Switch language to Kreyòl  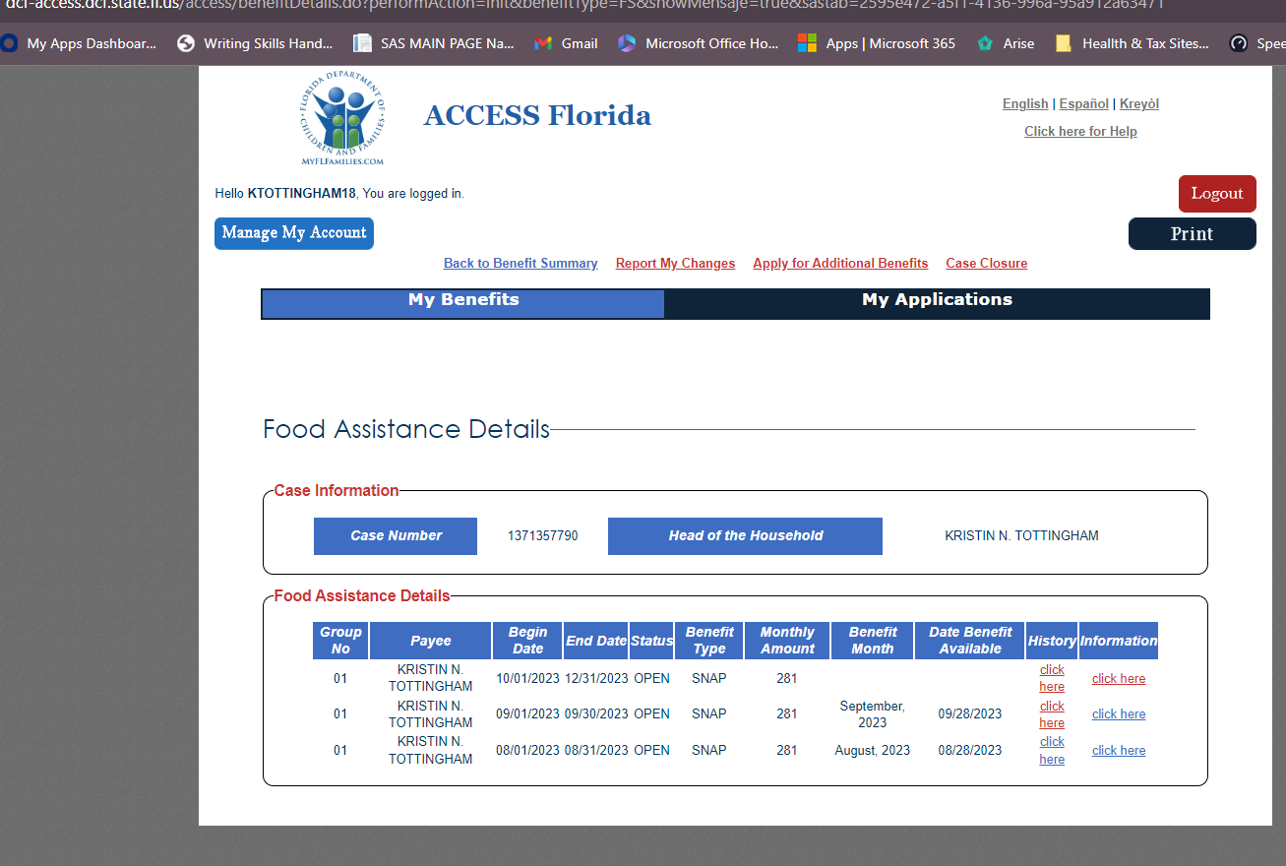click(1139, 104)
